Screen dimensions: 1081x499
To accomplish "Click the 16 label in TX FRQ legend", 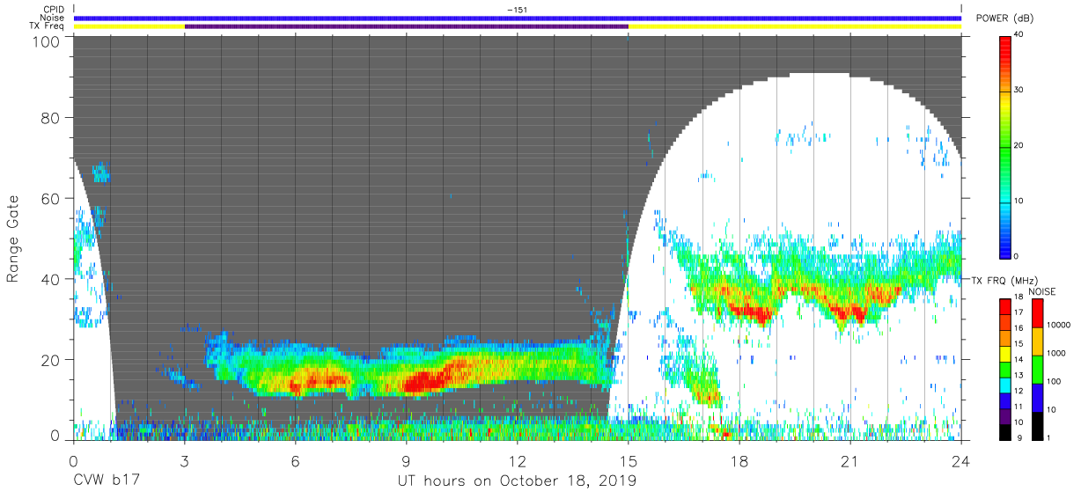I will (1018, 328).
